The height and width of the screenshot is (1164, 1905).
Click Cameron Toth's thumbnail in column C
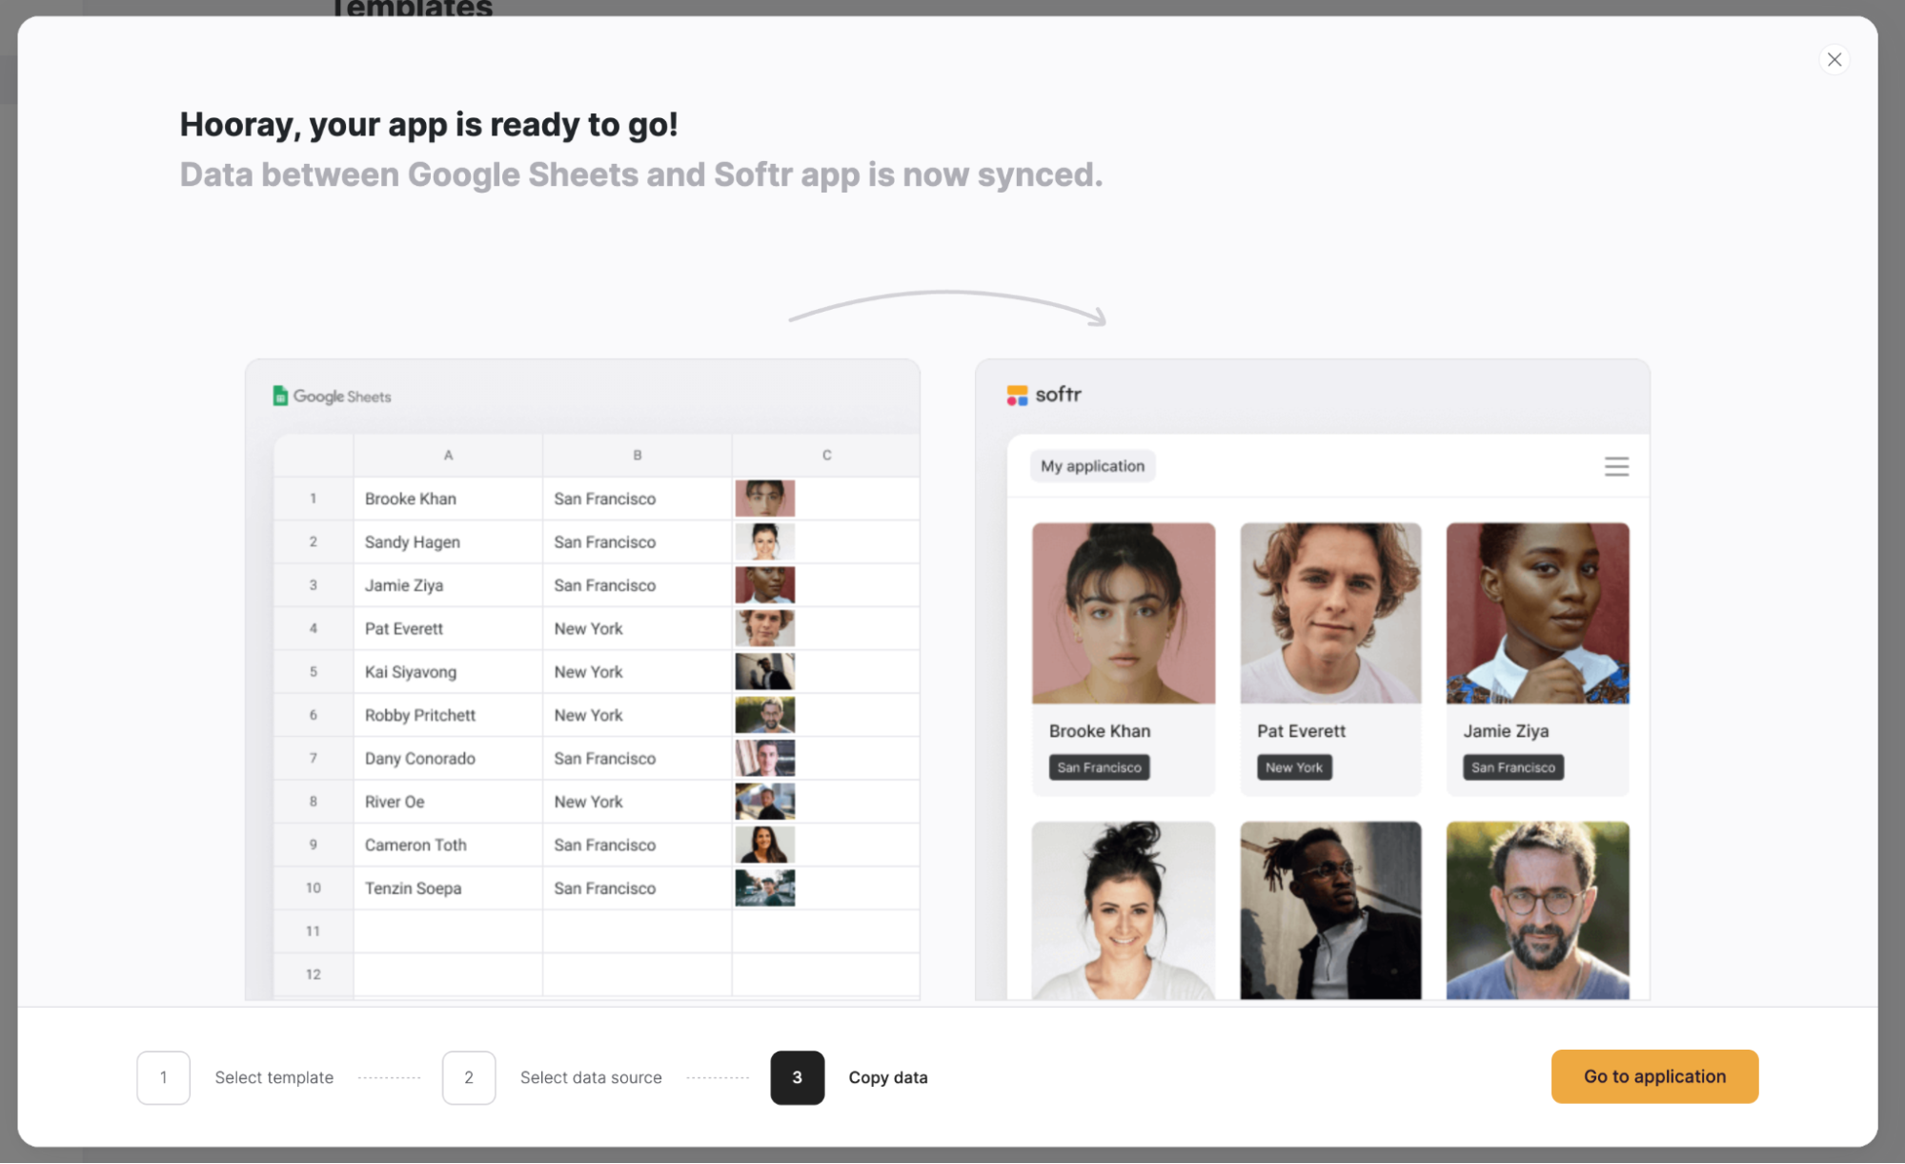click(x=764, y=845)
